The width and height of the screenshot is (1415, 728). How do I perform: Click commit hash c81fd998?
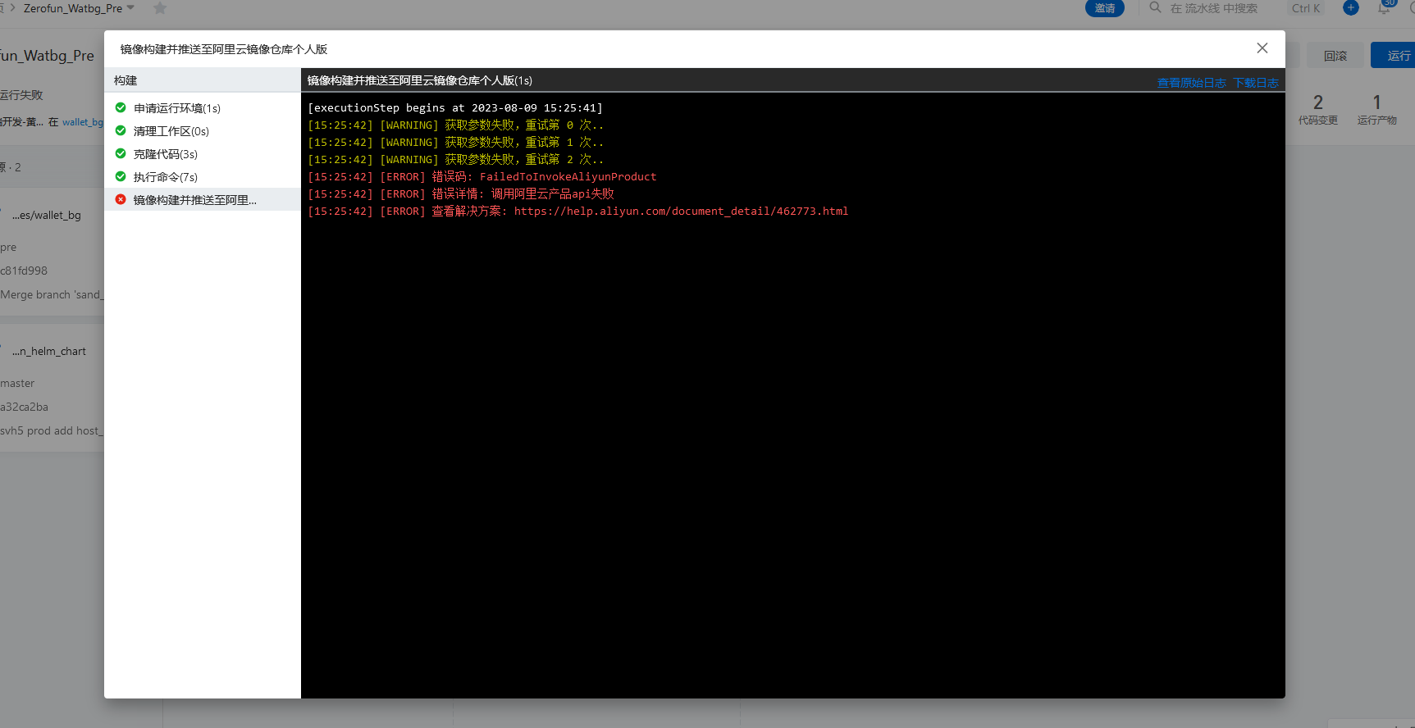pos(24,271)
